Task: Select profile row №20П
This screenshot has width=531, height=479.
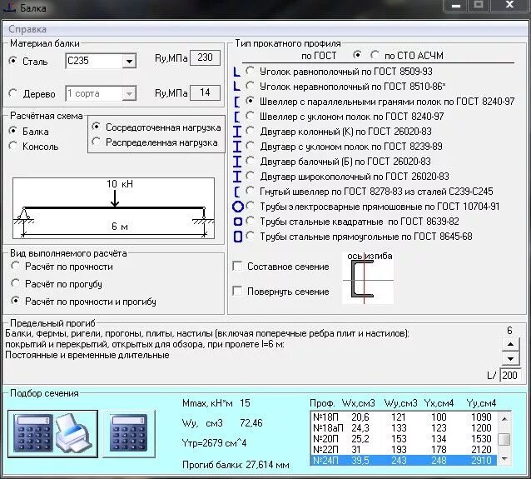Action: 404,439
